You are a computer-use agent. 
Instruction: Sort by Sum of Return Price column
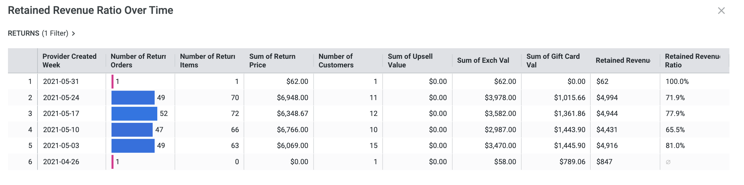272,60
